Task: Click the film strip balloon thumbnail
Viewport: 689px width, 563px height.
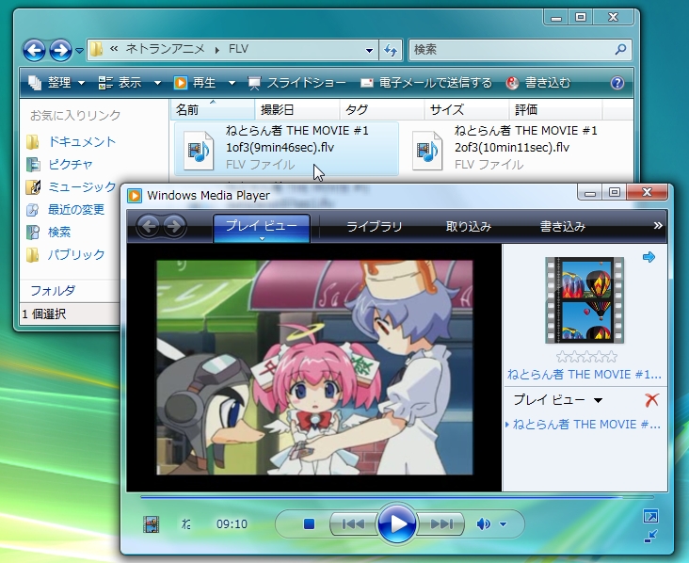Action: click(585, 300)
